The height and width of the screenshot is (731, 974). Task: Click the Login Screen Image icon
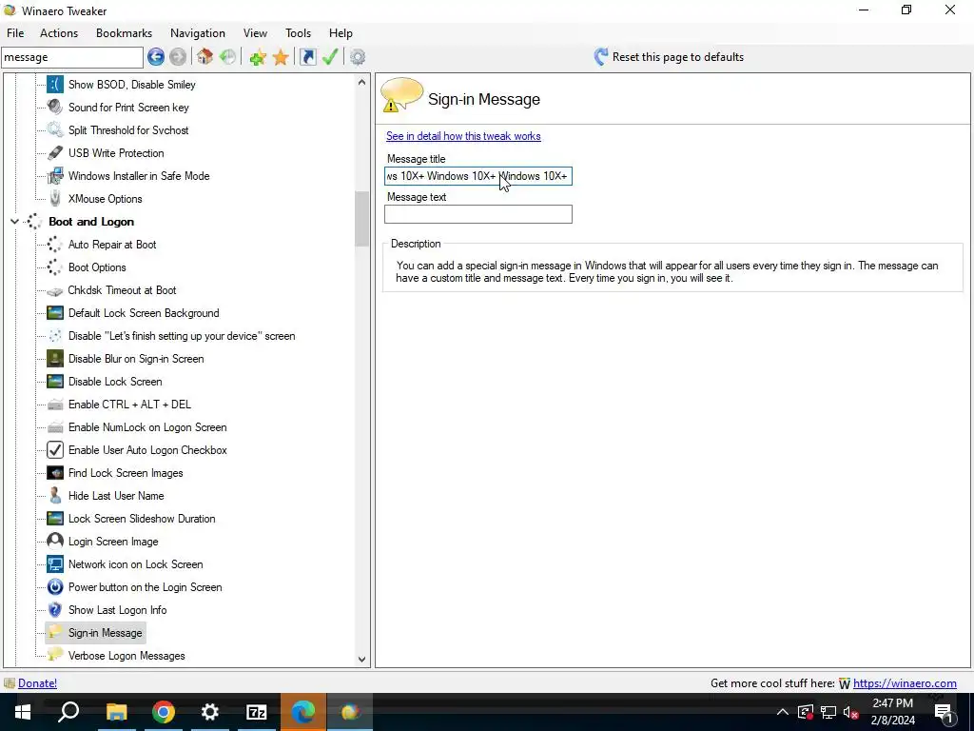point(55,542)
